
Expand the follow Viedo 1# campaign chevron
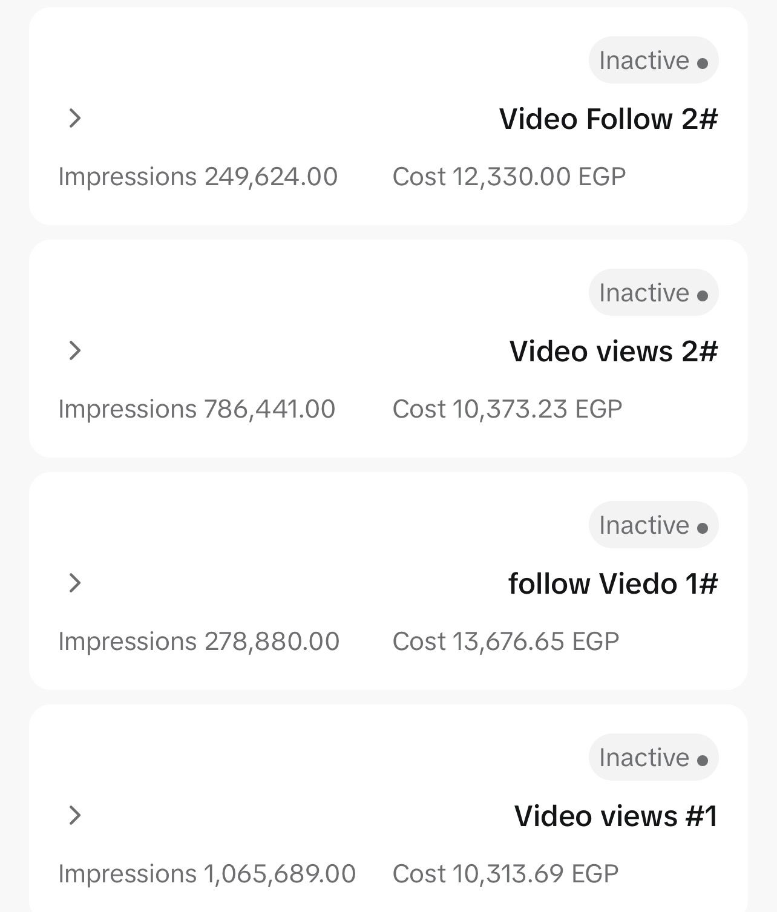74,583
